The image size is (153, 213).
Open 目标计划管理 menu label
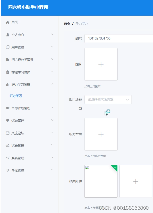tap(21, 108)
